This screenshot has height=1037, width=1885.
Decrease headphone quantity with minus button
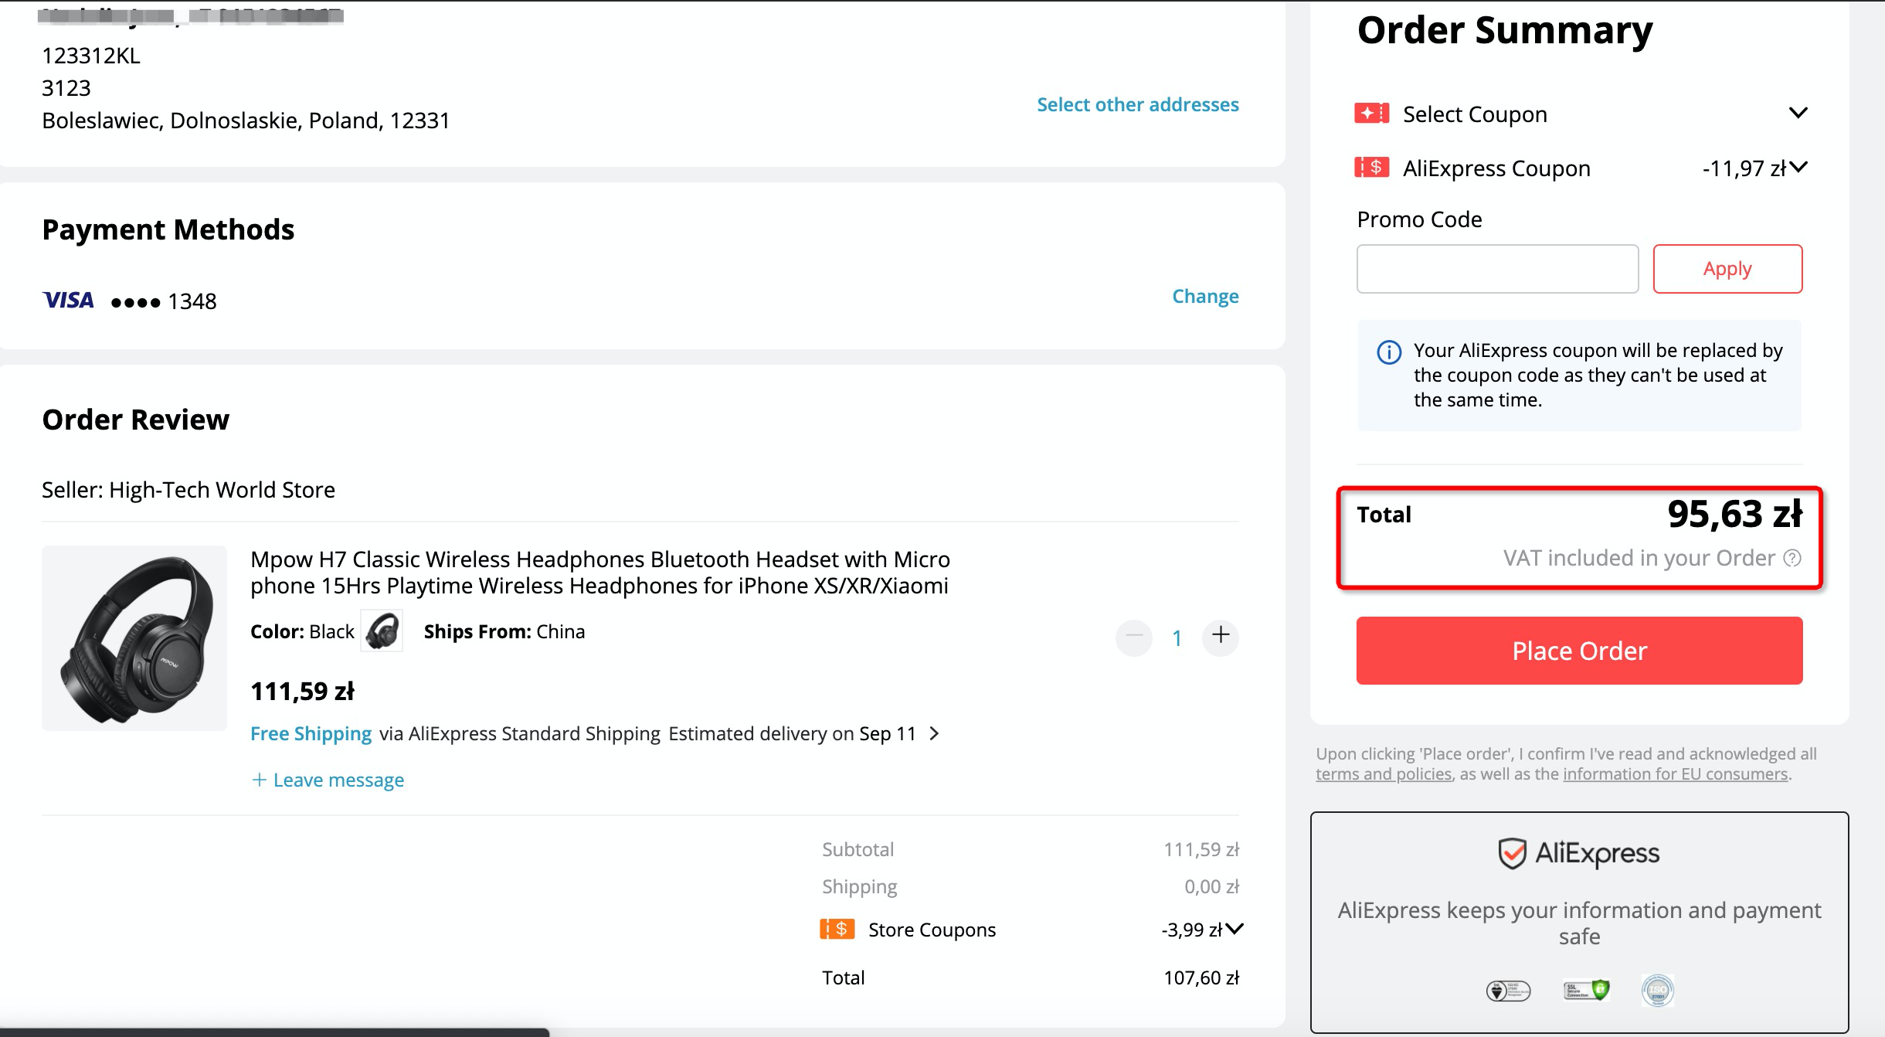point(1134,636)
